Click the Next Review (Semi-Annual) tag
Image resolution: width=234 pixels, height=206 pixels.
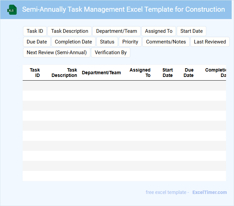[x=57, y=53]
